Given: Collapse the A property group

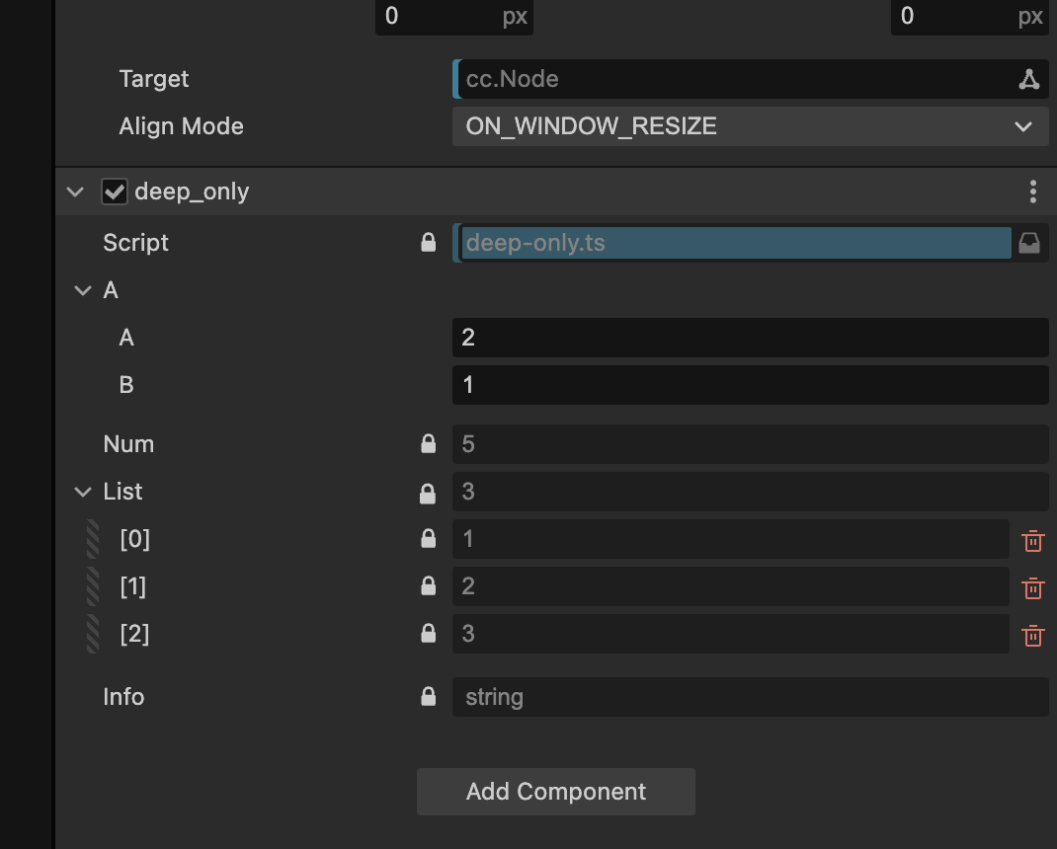Looking at the screenshot, I should click(83, 290).
